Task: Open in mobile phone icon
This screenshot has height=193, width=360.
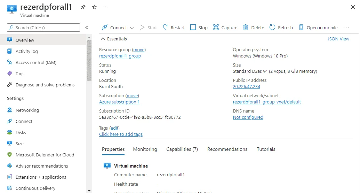Action: pyautogui.click(x=301, y=28)
